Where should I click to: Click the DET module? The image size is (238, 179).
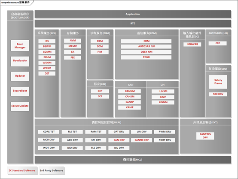coord(47,73)
